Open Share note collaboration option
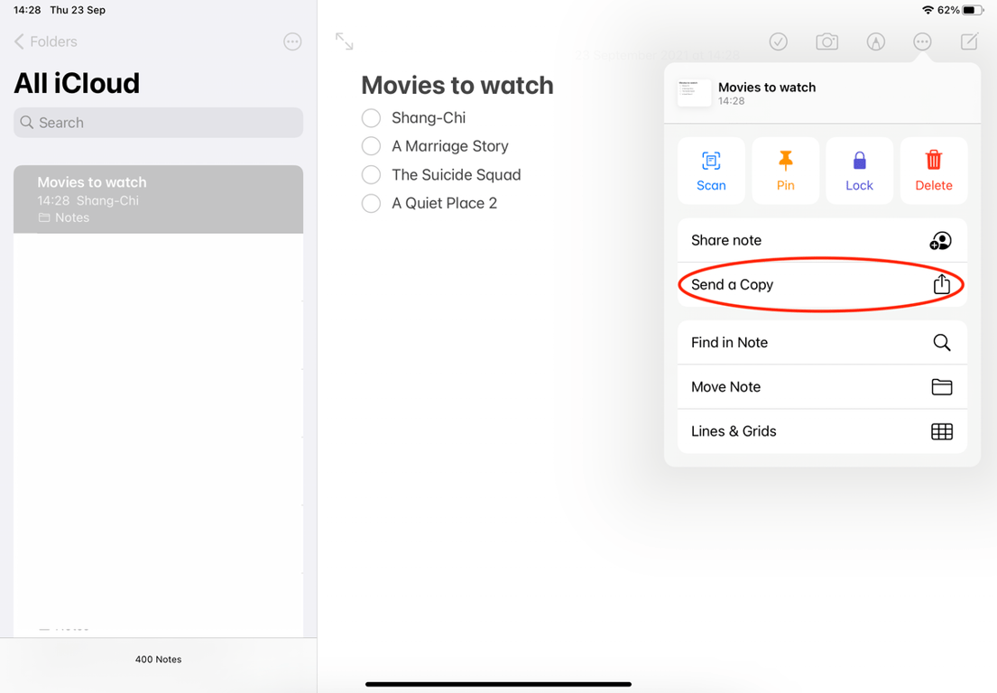997x693 pixels. pos(822,240)
